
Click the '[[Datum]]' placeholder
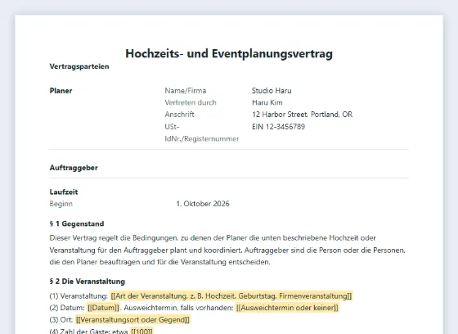click(x=103, y=308)
